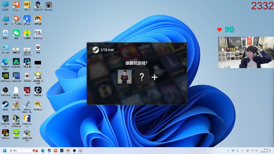Close the Steam account picker dialog
This screenshot has width=274, height=154.
point(185,44)
